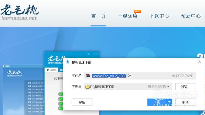Click the 解压 extract button
Image resolution: width=205 pixels, height=115 pixels.
pos(82,102)
